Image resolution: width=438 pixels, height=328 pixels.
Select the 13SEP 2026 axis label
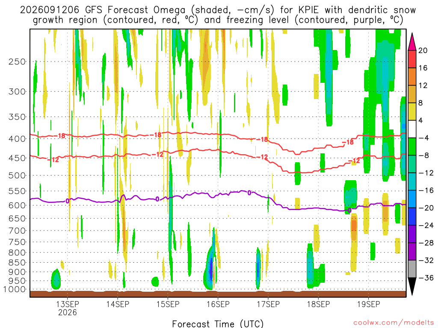tap(68, 308)
